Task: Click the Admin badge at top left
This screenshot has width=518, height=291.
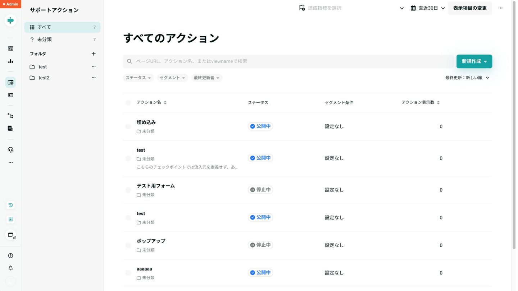Action: click(10, 4)
